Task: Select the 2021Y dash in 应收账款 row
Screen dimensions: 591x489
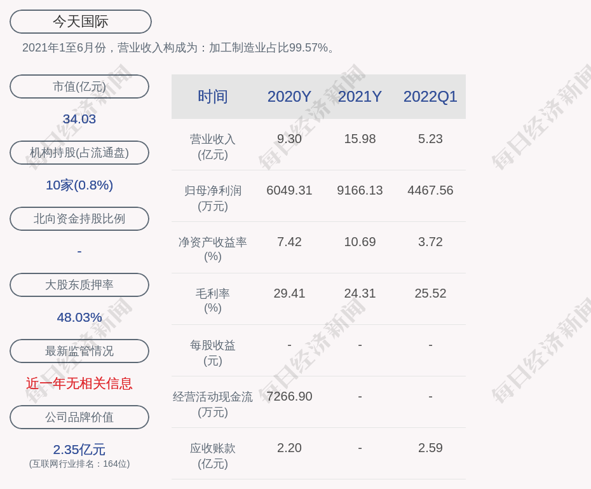Action: tap(360, 448)
